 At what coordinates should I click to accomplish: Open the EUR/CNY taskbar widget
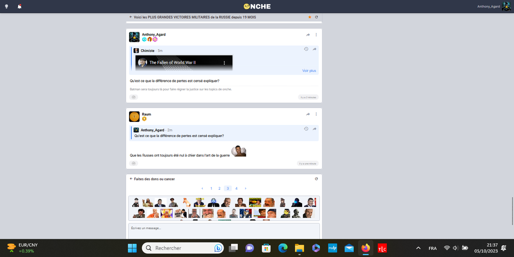pos(22,248)
